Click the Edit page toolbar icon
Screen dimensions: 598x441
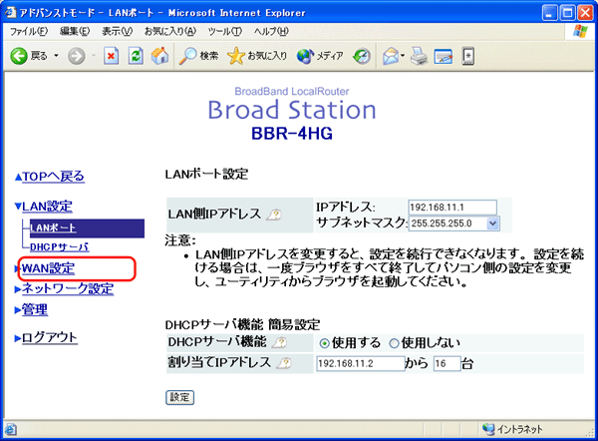pos(444,57)
